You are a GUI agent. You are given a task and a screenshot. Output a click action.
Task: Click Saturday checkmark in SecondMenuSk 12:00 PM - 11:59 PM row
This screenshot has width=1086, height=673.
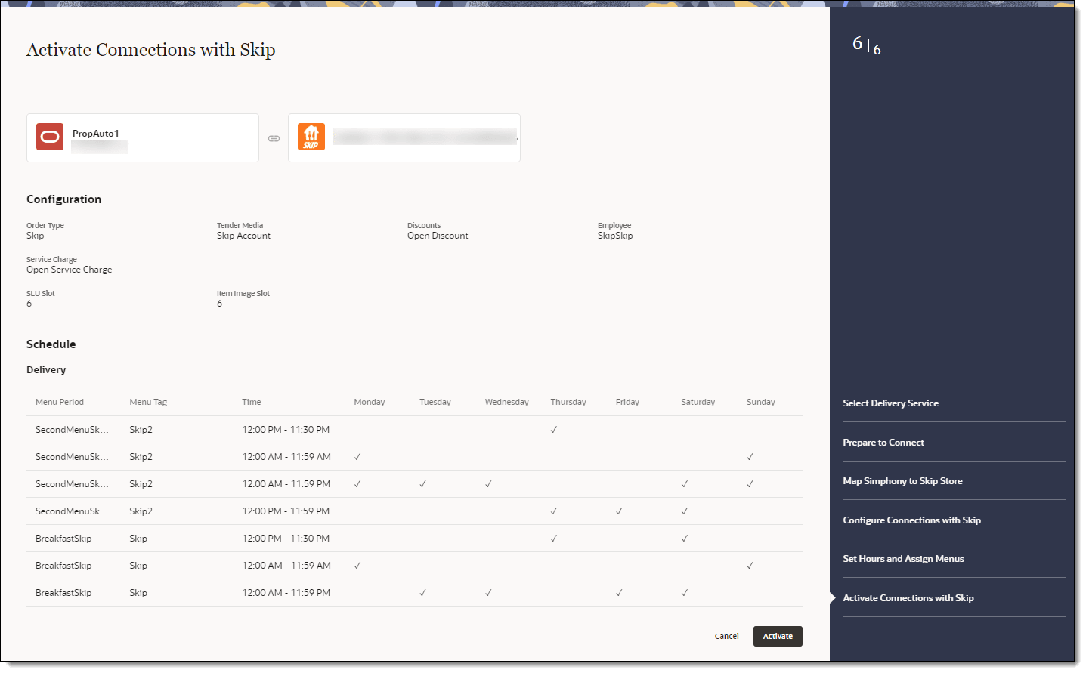click(685, 511)
